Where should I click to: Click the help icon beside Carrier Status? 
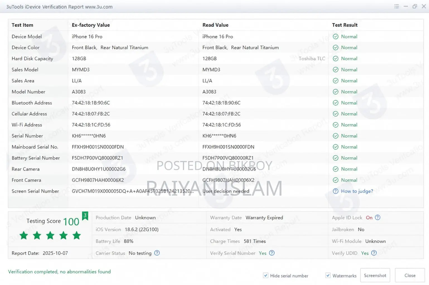[x=157, y=253]
